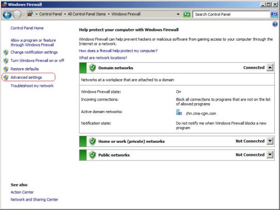Click the shield icon beside Restore defaults
280x210 pixels.
click(x=6, y=69)
